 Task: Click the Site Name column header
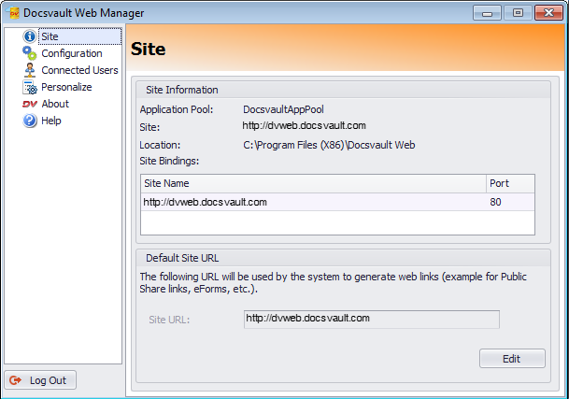tap(312, 183)
